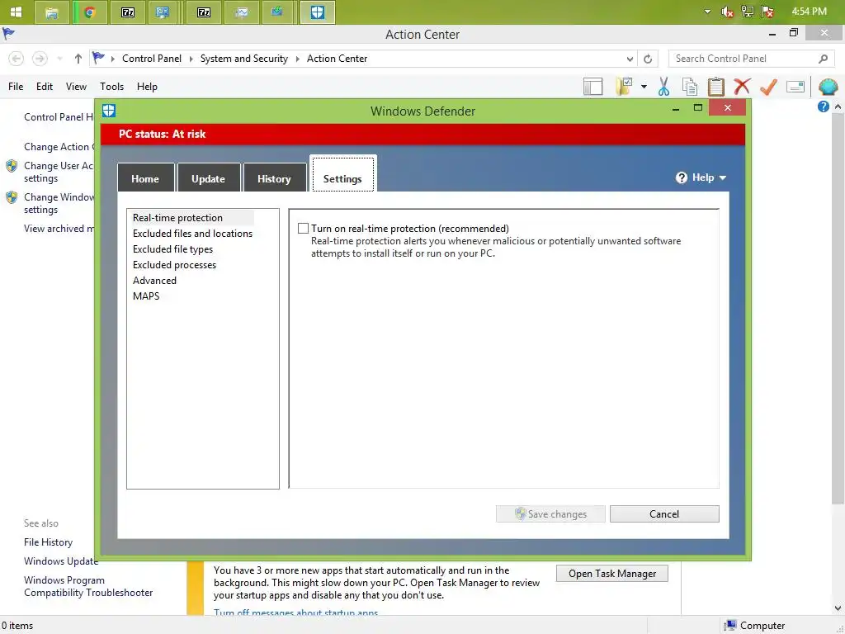Select Real-time protection in settings list
Screen dimensions: 845x634
click(x=177, y=218)
